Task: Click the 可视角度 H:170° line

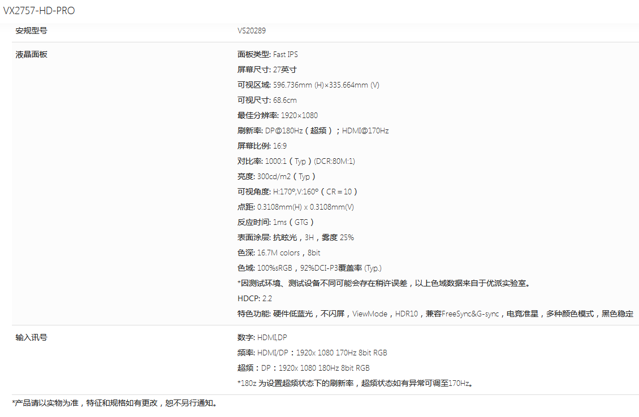Action: click(x=297, y=192)
